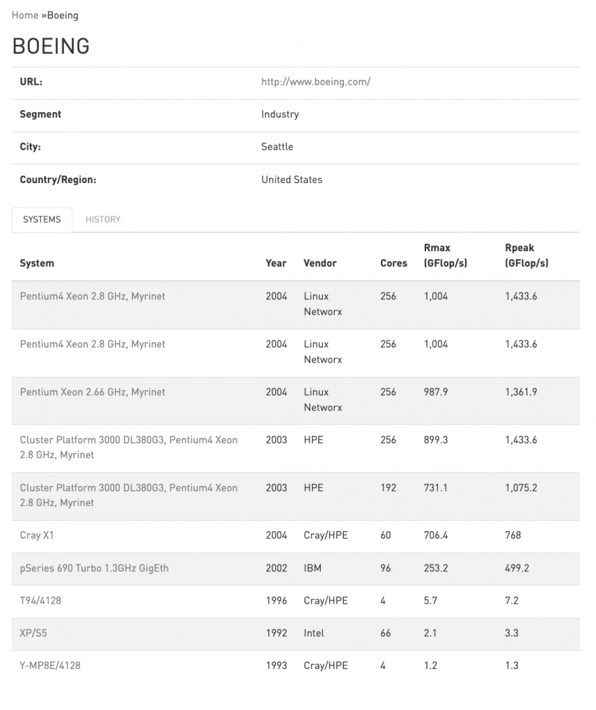Open the www.boeing.com URL link
The width and height of the screenshot is (596, 710).
315,82
